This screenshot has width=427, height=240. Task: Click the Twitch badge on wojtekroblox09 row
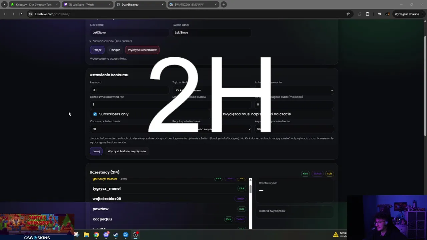[x=240, y=199]
